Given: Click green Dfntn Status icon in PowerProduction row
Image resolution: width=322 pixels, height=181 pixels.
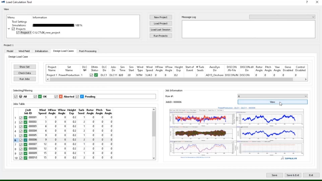Looking at the screenshot, I should (96, 75).
